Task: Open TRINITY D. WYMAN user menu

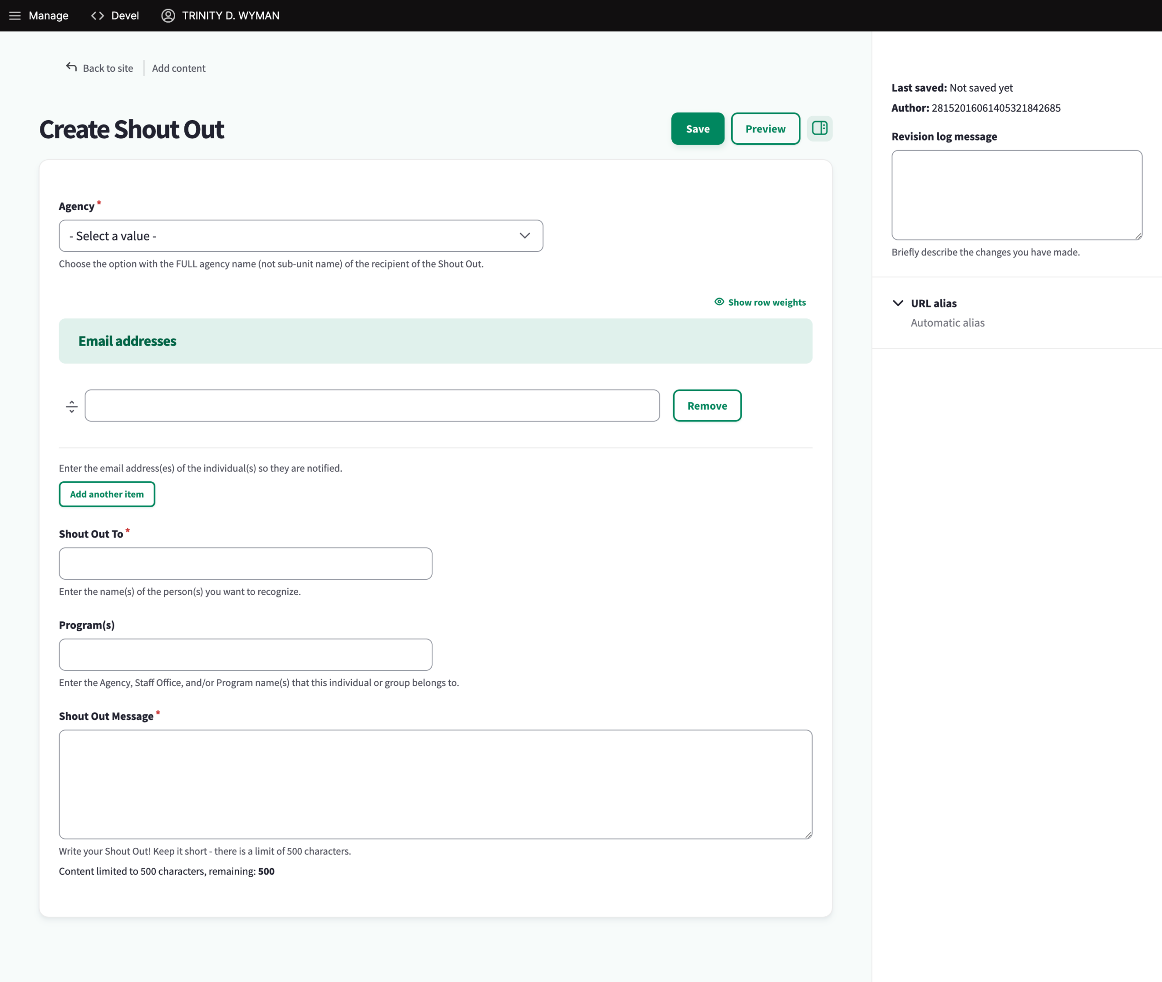Action: 230,15
